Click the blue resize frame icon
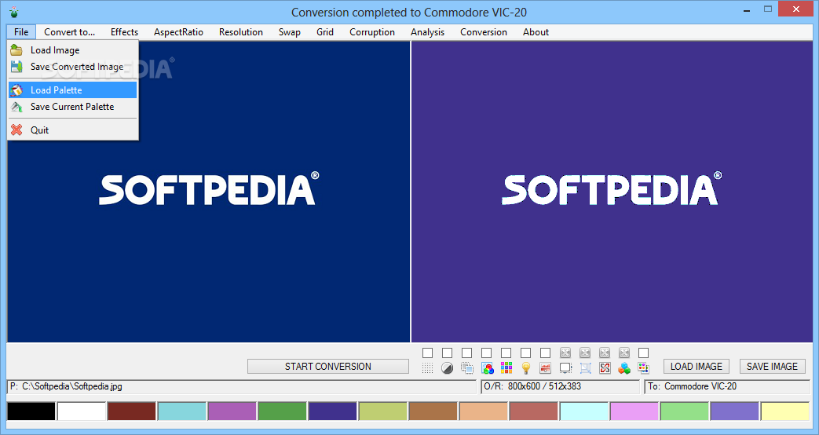This screenshot has width=819, height=435. click(585, 368)
